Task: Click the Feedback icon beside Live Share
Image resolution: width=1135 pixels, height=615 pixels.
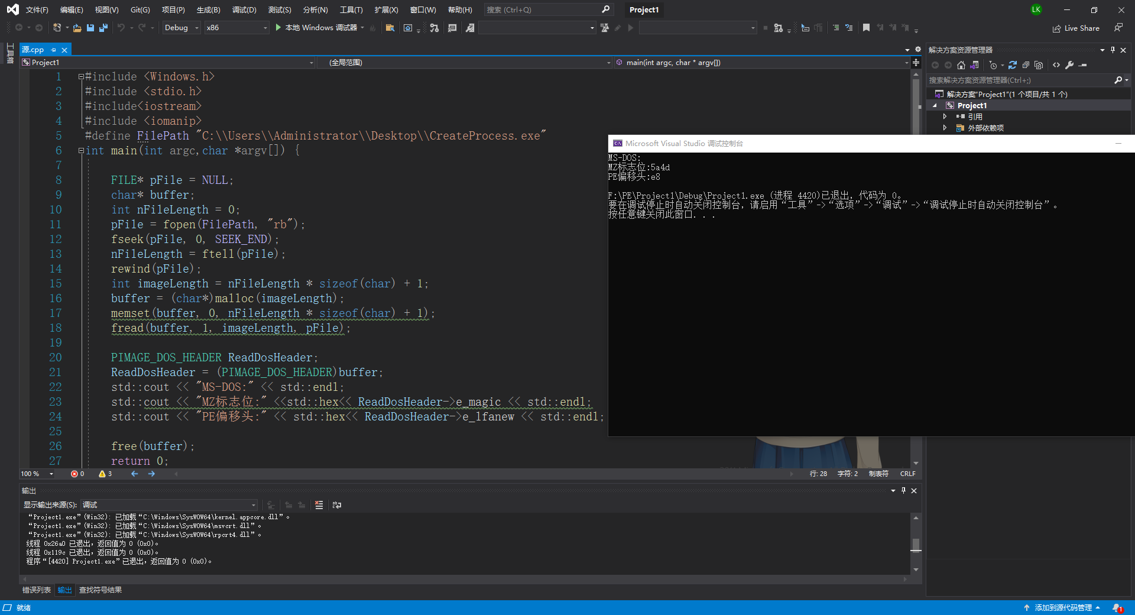Action: coord(1118,28)
